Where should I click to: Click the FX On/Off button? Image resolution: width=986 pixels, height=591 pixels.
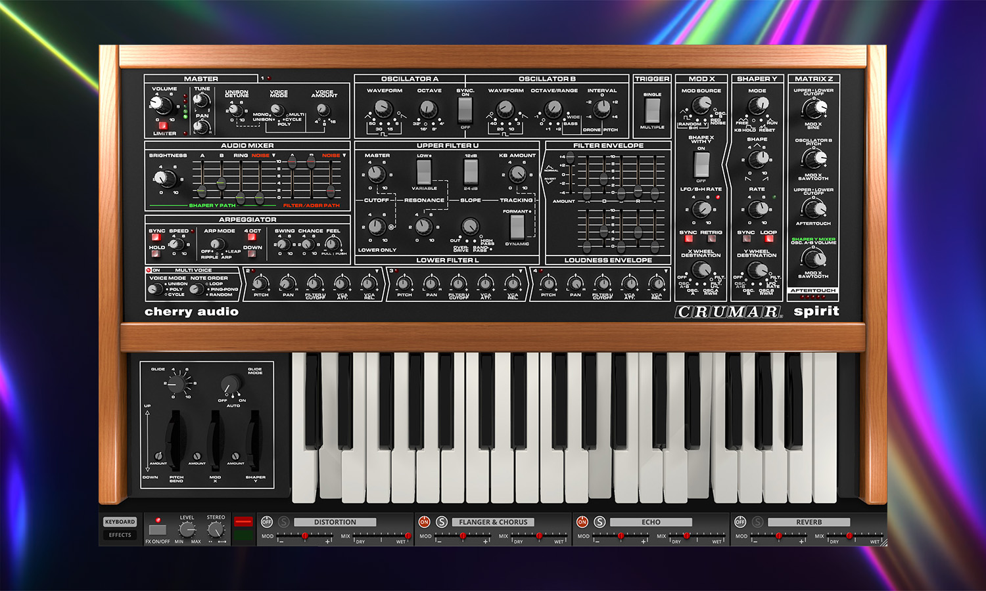click(x=157, y=529)
